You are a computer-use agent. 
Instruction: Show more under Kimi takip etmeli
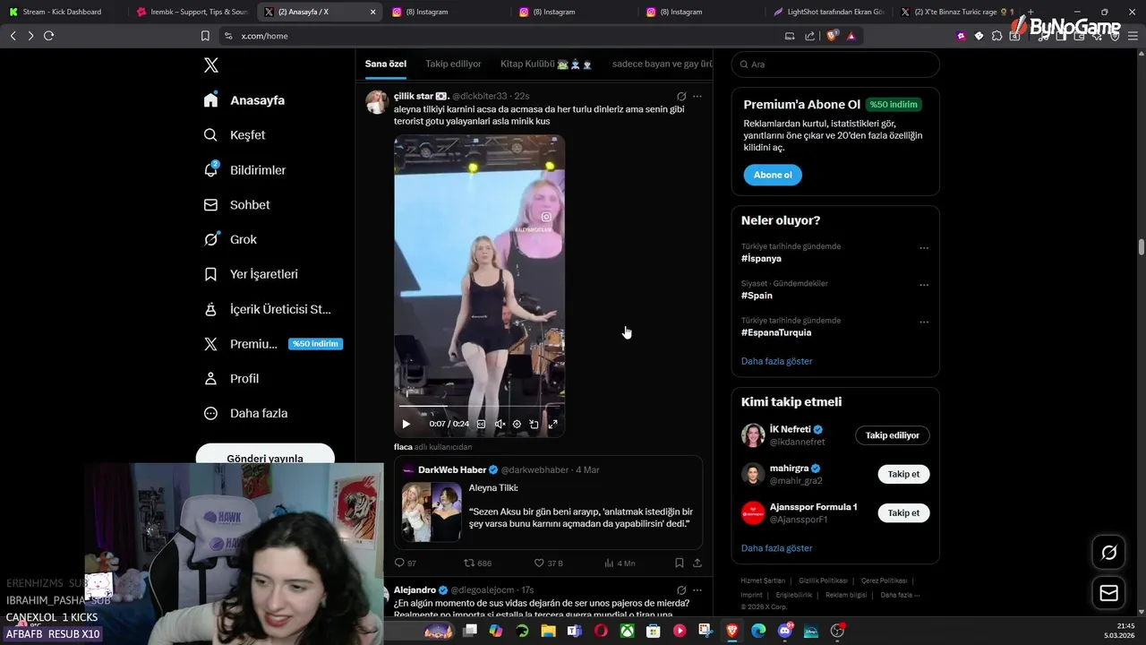pos(777,548)
